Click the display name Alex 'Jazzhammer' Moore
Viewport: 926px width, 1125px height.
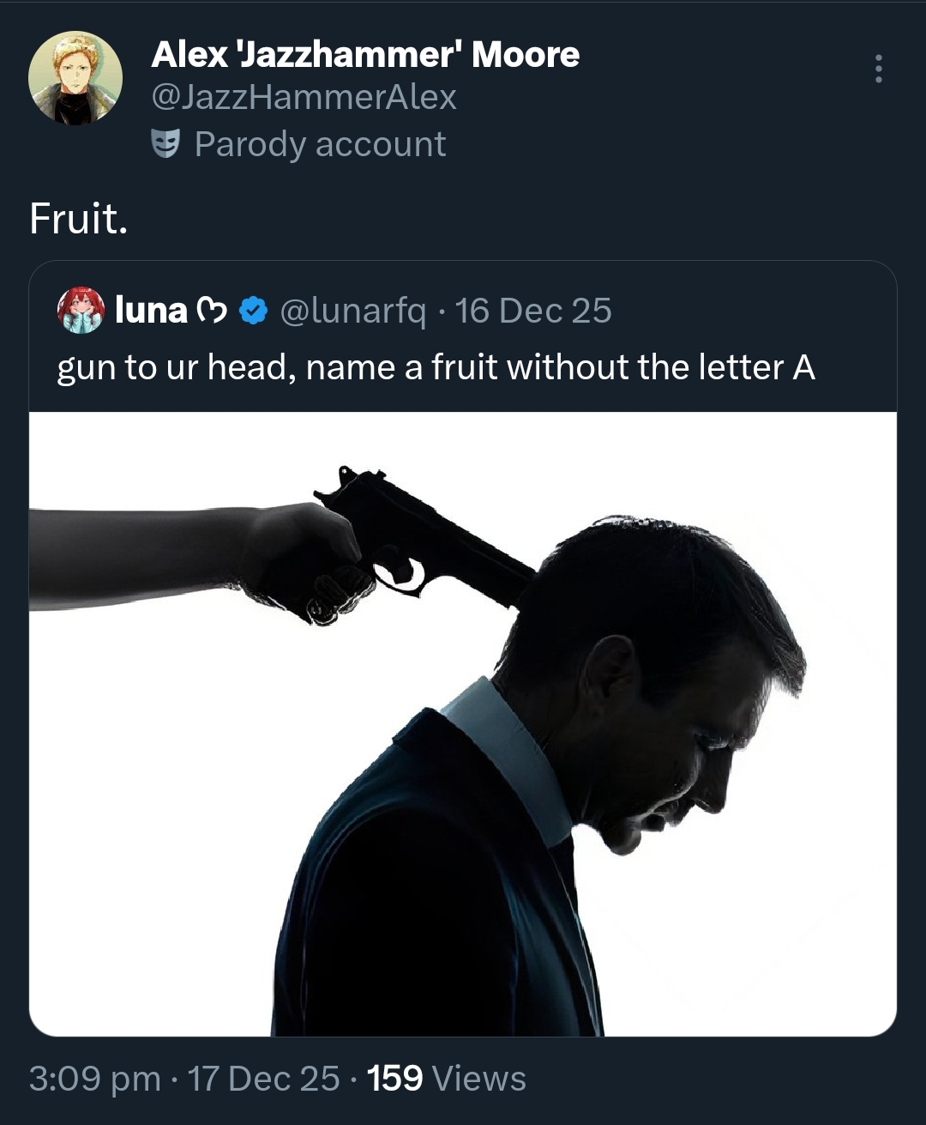tap(365, 54)
